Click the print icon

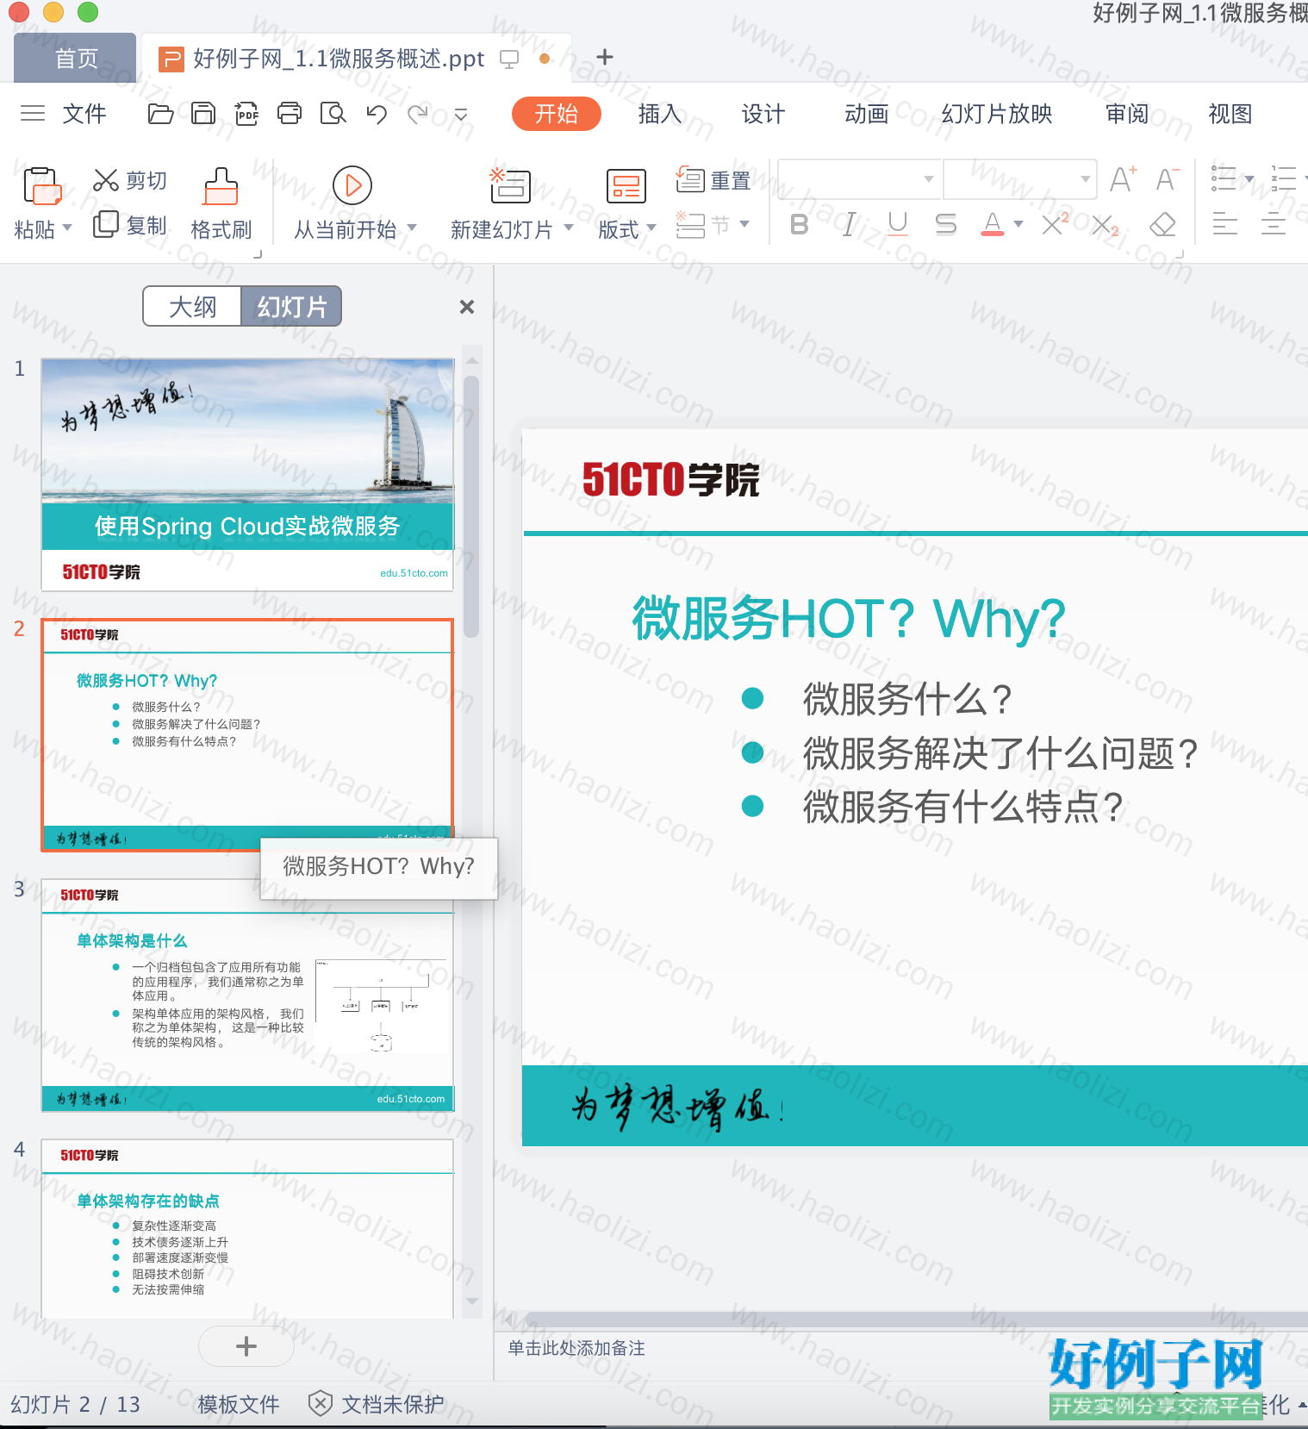click(x=290, y=114)
